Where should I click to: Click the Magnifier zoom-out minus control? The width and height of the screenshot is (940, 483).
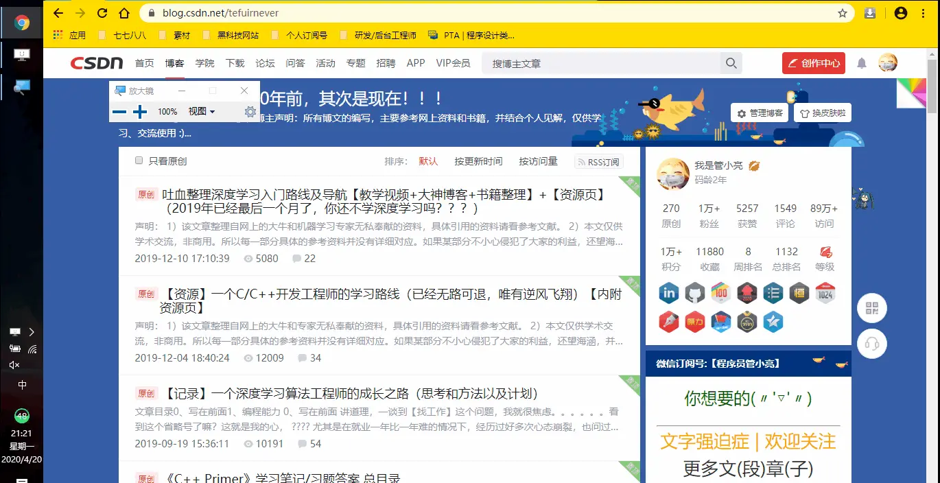(119, 111)
